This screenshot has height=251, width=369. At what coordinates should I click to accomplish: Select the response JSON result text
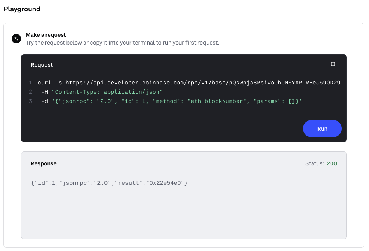[109, 183]
